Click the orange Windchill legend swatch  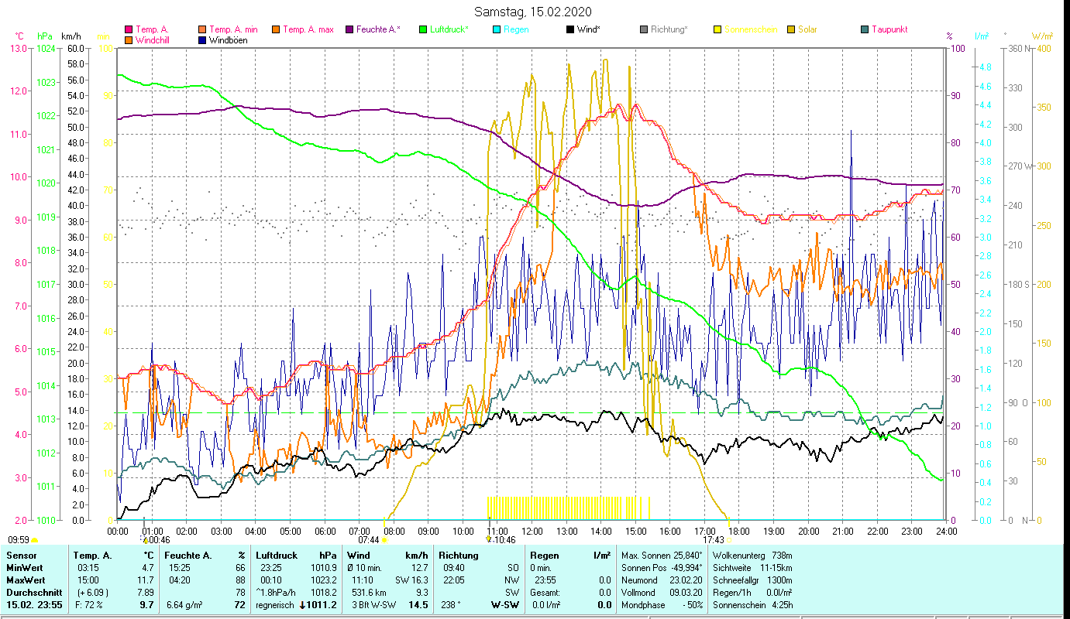(x=129, y=40)
